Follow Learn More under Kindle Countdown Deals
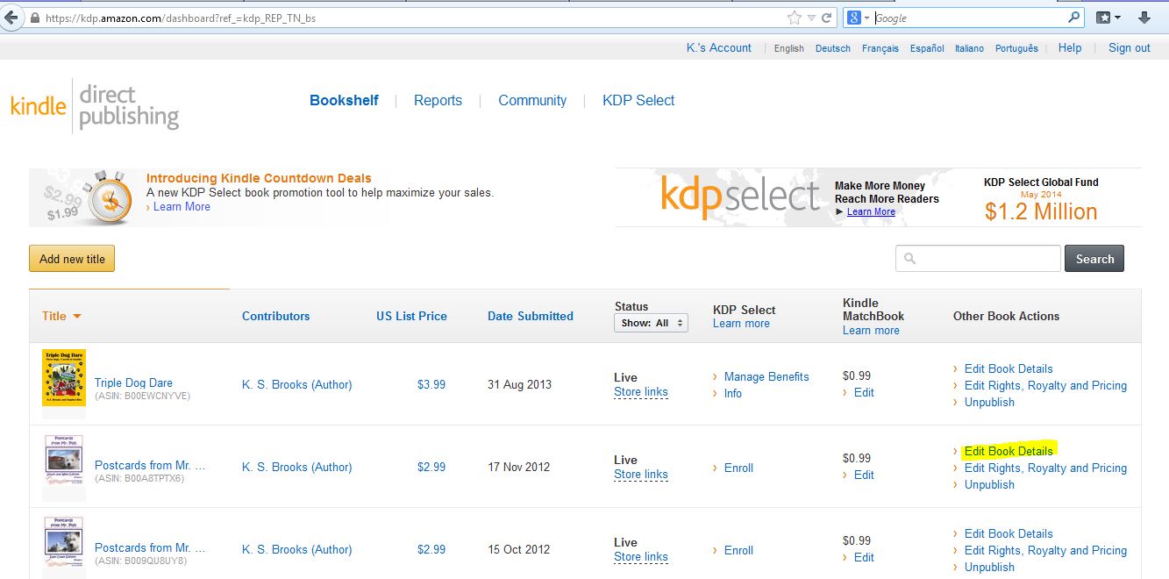This screenshot has height=579, width=1169. 182,207
